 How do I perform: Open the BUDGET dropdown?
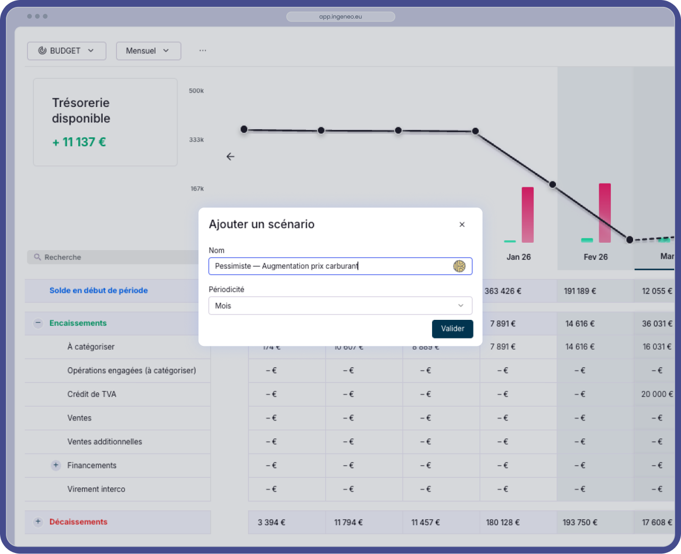[67, 51]
